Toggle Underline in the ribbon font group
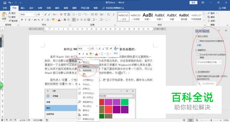Image resolution: width=230 pixels, height=122 pixels. [29, 20]
